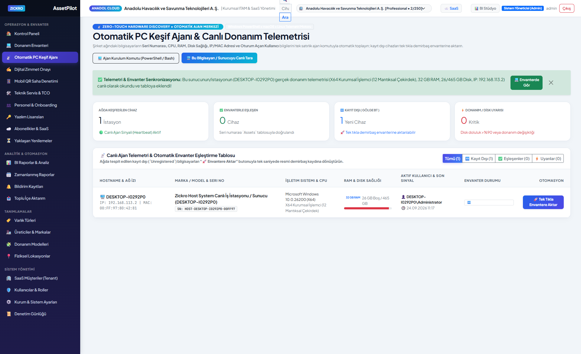Open Kontrol Paneli via its house icon
The height and width of the screenshot is (354, 581).
click(9, 34)
